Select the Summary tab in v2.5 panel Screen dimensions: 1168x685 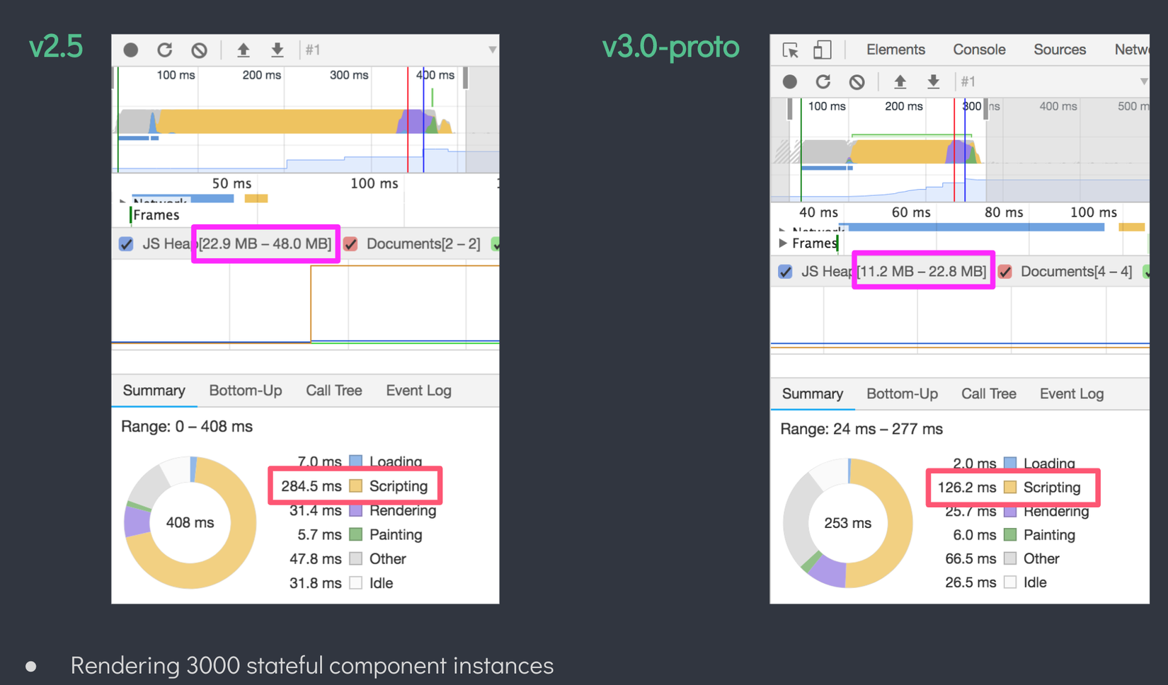(x=154, y=391)
